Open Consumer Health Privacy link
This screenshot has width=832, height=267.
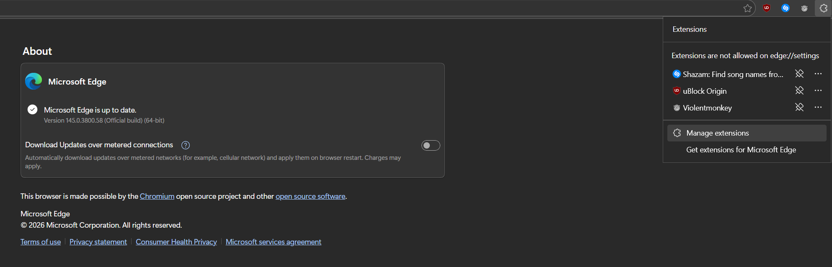(176, 242)
